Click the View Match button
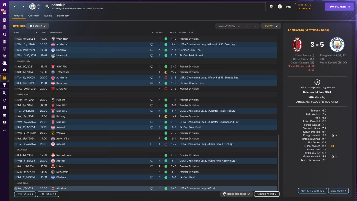This screenshot has width=357, height=201. coord(338,191)
